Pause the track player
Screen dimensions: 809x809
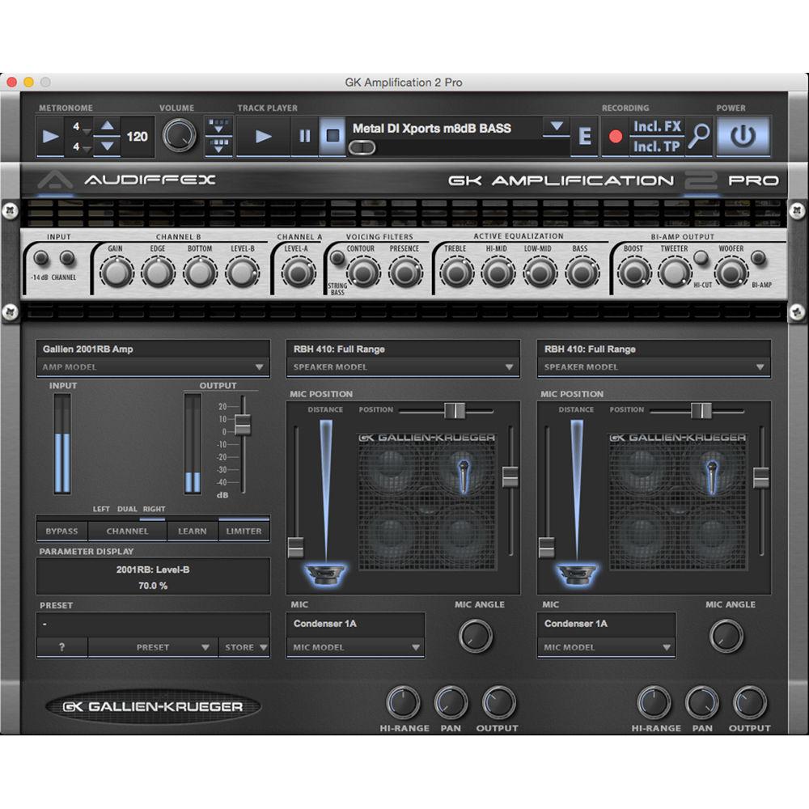click(x=305, y=135)
